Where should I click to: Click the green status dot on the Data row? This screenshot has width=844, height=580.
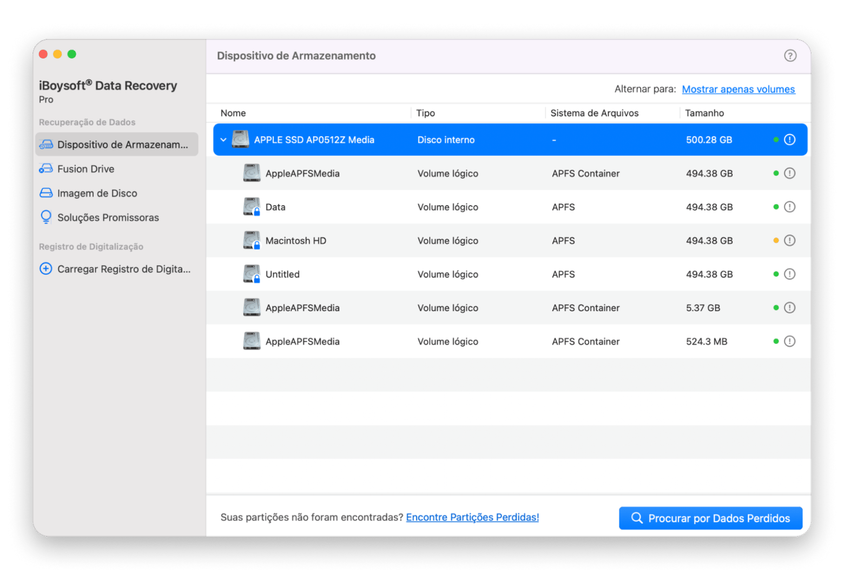(x=776, y=207)
